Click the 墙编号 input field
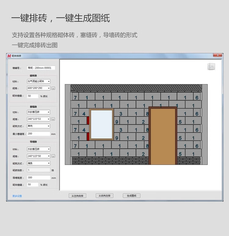Screen dimensions: 229x236 tap(41, 68)
